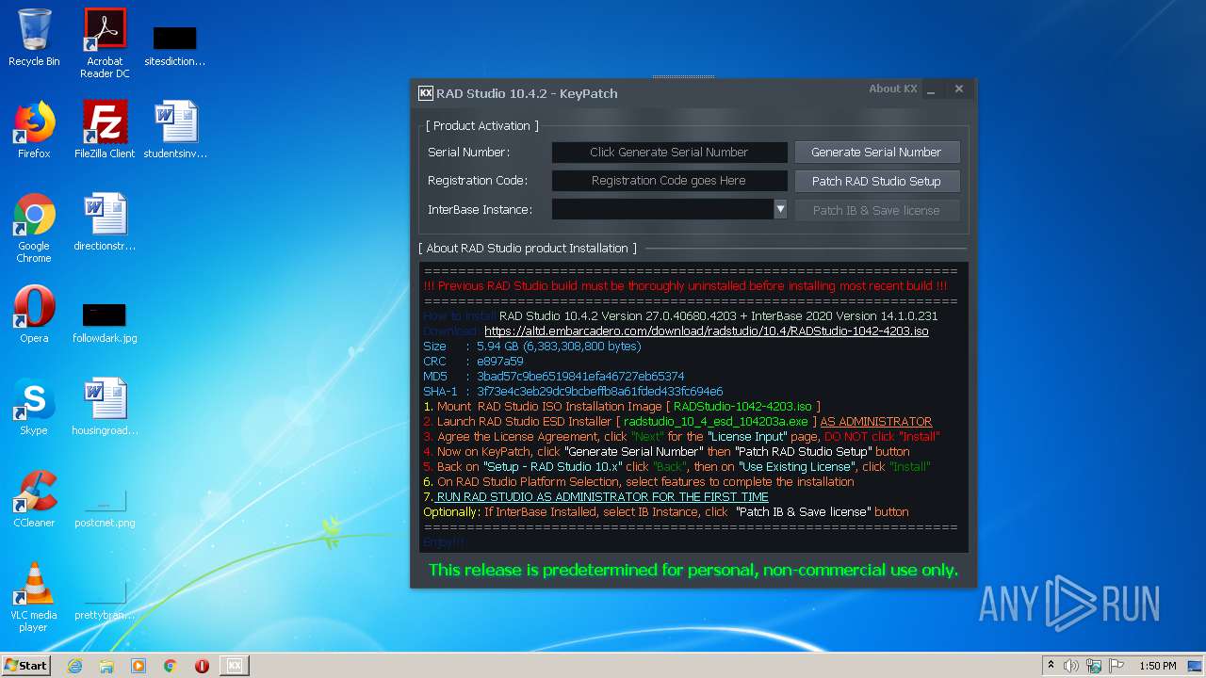
Task: Click the MD5 hash value text
Action: pos(580,377)
